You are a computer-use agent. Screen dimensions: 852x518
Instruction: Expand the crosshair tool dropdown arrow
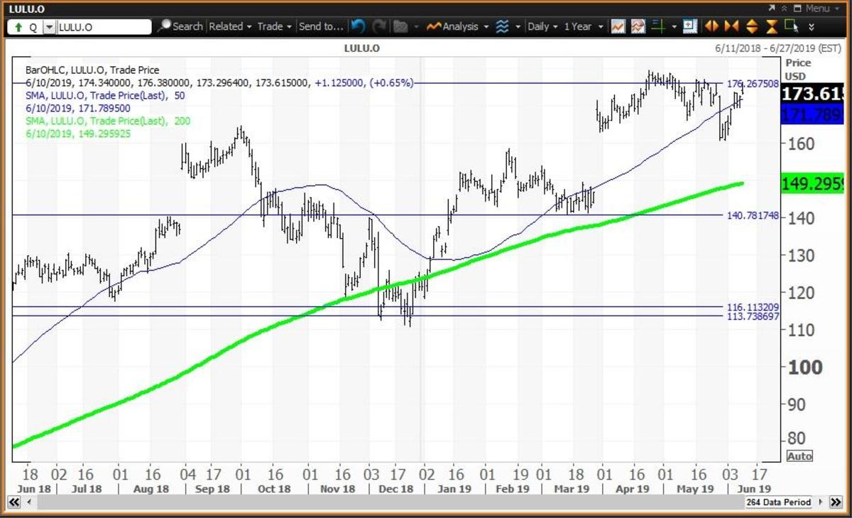tap(674, 27)
